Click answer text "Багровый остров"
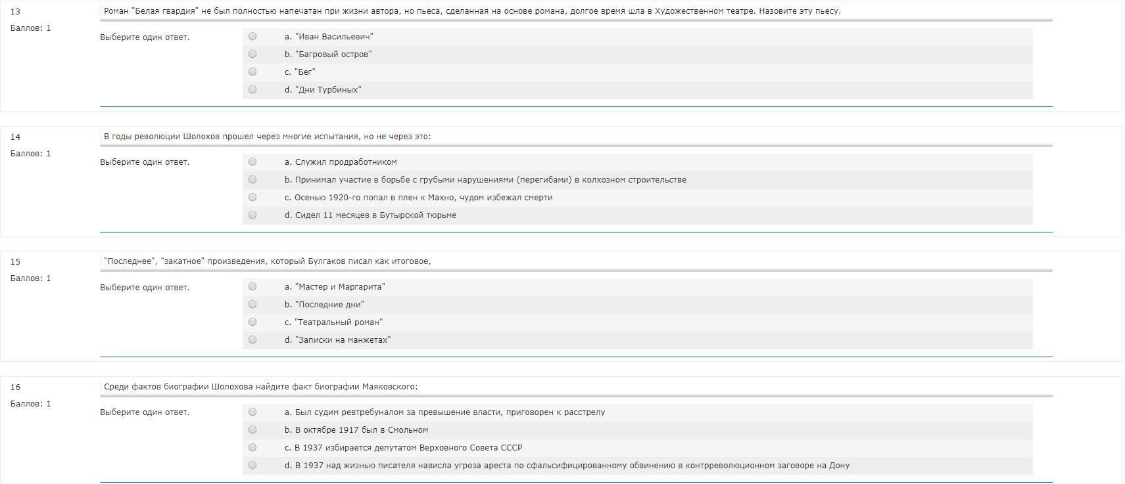Image resolution: width=1125 pixels, height=484 pixels. coord(328,55)
